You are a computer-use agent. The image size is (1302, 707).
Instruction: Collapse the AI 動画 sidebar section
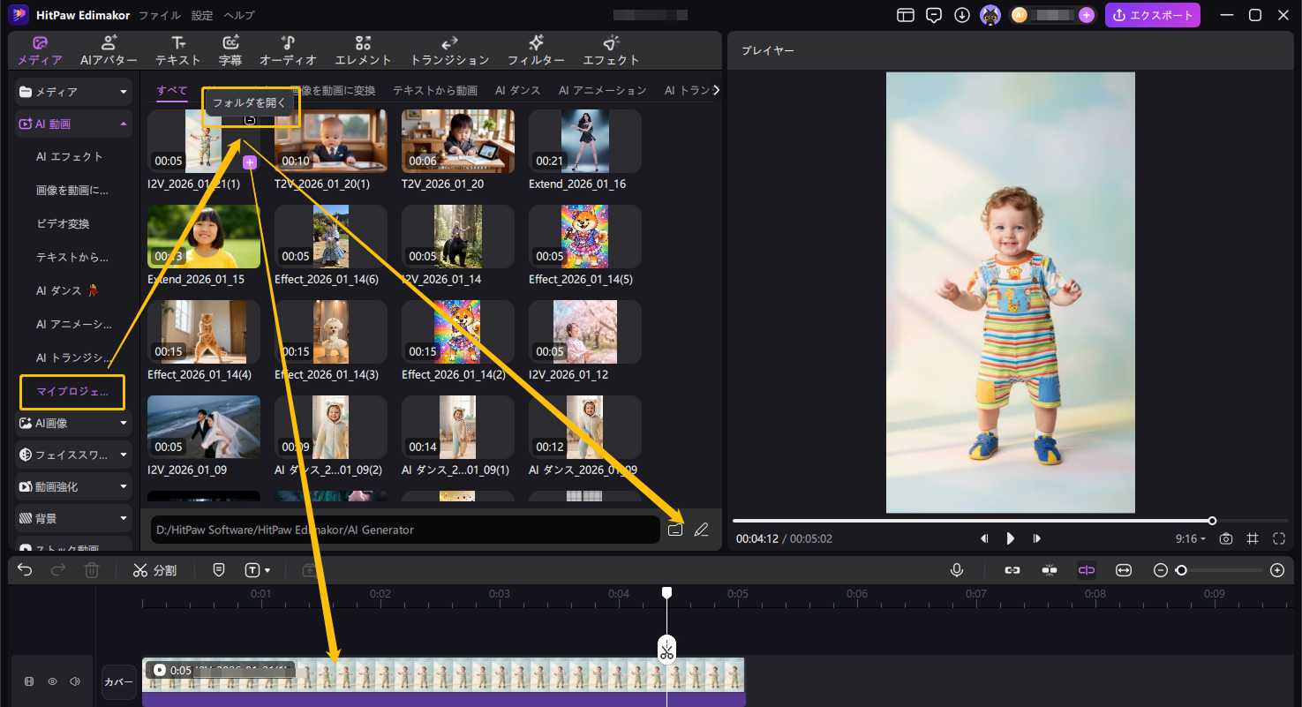74,124
